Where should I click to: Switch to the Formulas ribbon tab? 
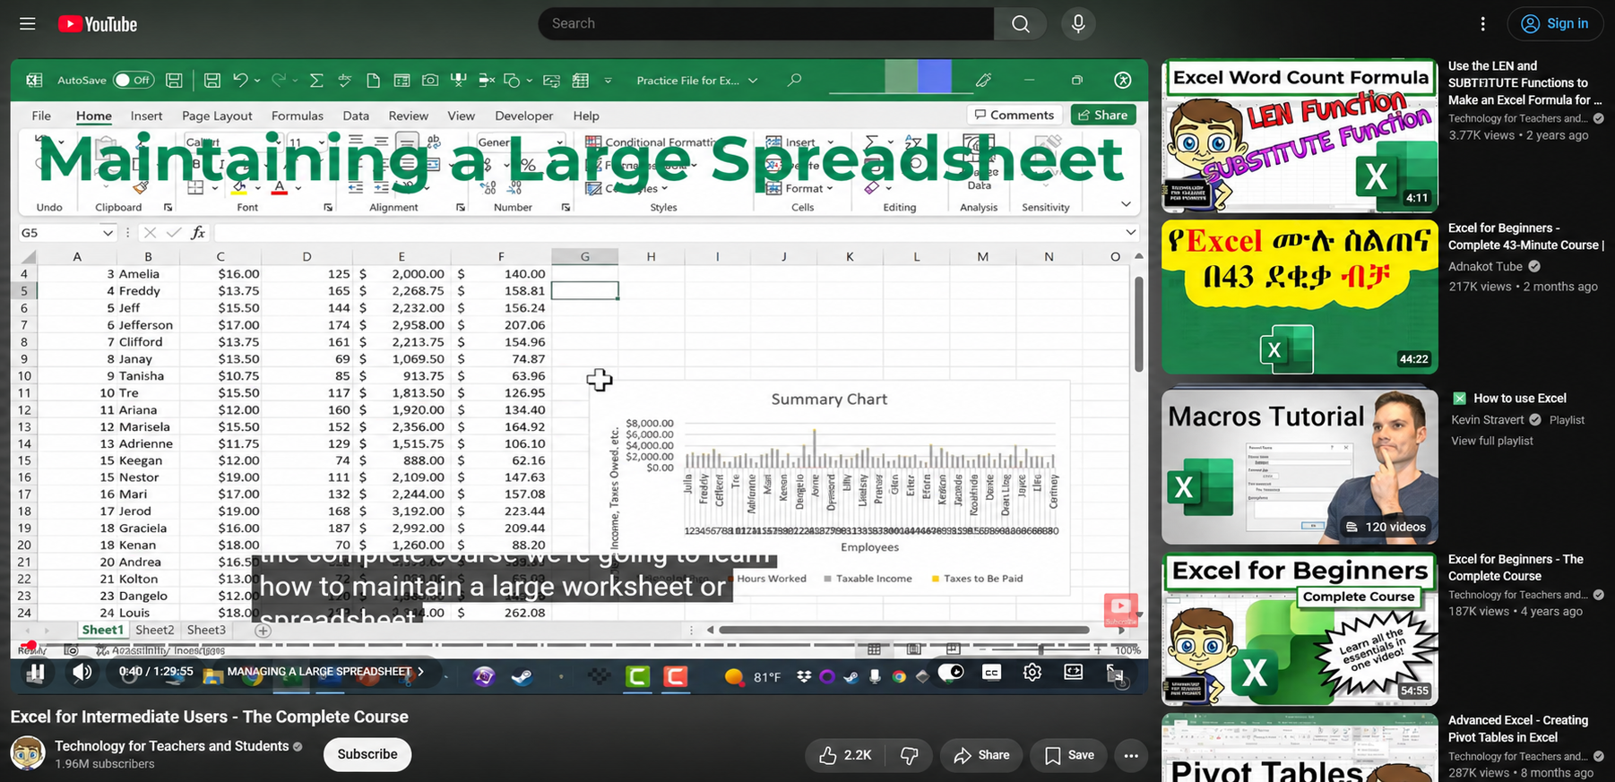click(x=297, y=116)
